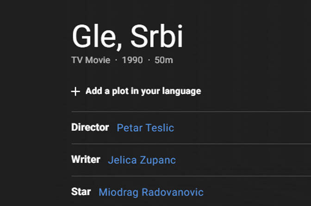Image resolution: width=311 pixels, height=206 pixels.
Task: Click the surname Radovanovic in the star credit
Action: tap(173, 192)
